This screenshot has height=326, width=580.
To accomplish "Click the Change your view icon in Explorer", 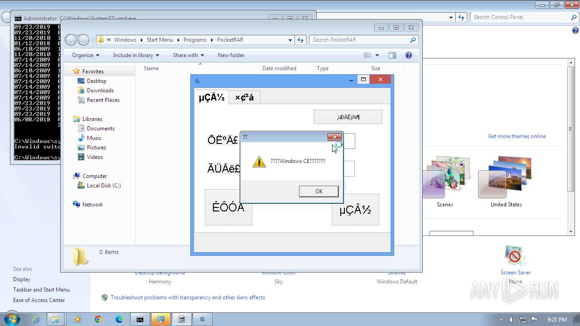I will pyautogui.click(x=367, y=55).
